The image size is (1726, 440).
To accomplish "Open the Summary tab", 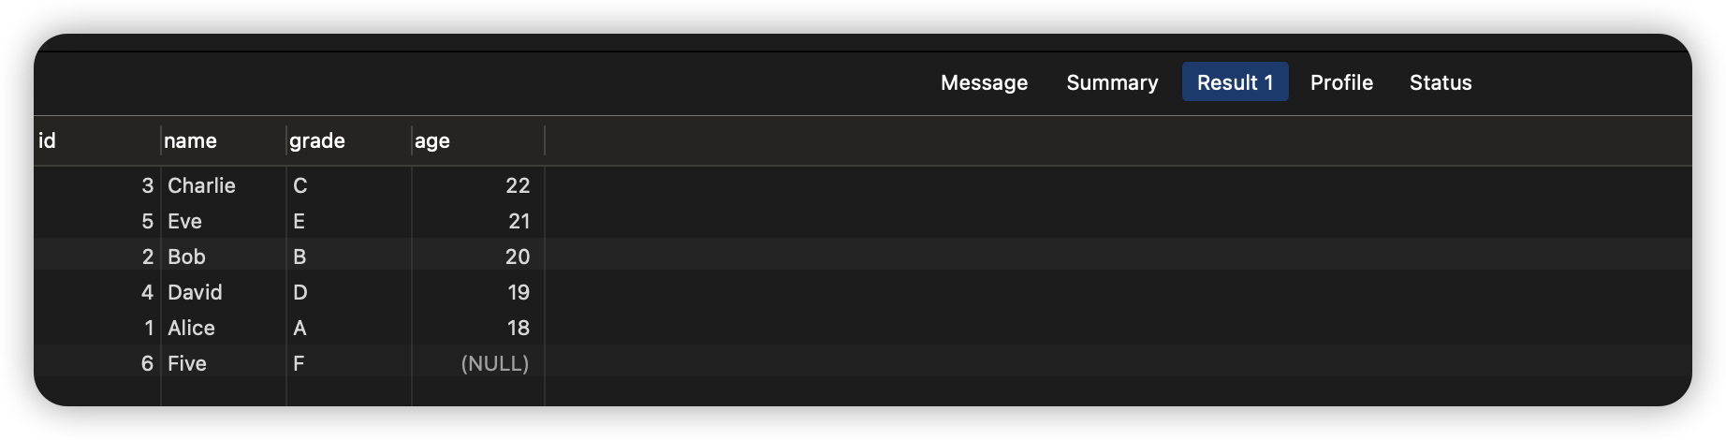I will point(1112,82).
